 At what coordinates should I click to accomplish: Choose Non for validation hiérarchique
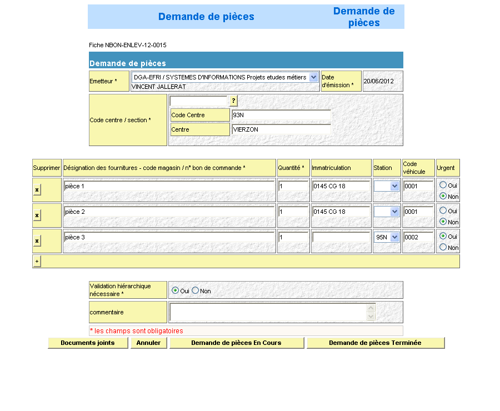coord(195,290)
